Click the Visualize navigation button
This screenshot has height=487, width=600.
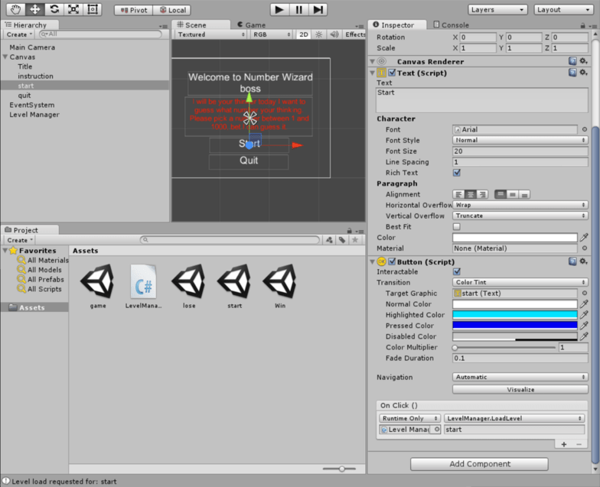coord(520,389)
